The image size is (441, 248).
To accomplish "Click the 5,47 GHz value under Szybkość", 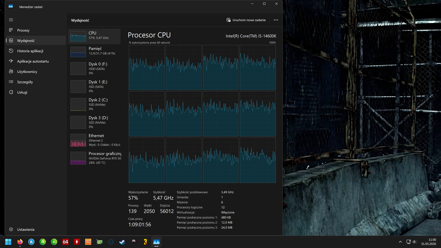I will click(163, 198).
